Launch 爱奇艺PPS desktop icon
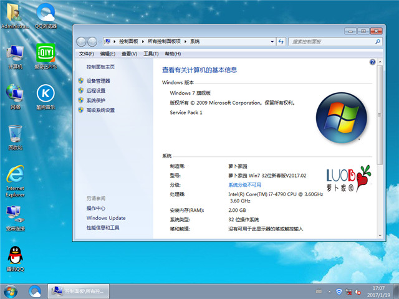 click(46, 57)
